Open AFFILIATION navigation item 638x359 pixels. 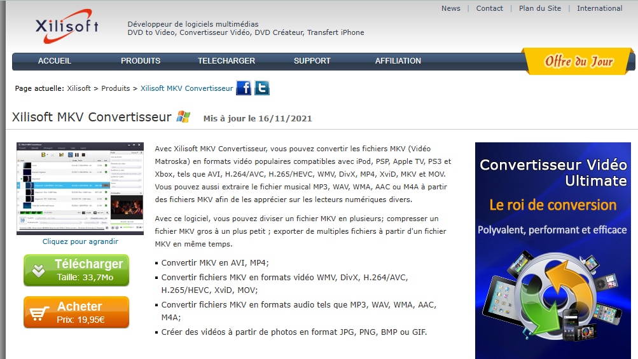pyautogui.click(x=398, y=61)
